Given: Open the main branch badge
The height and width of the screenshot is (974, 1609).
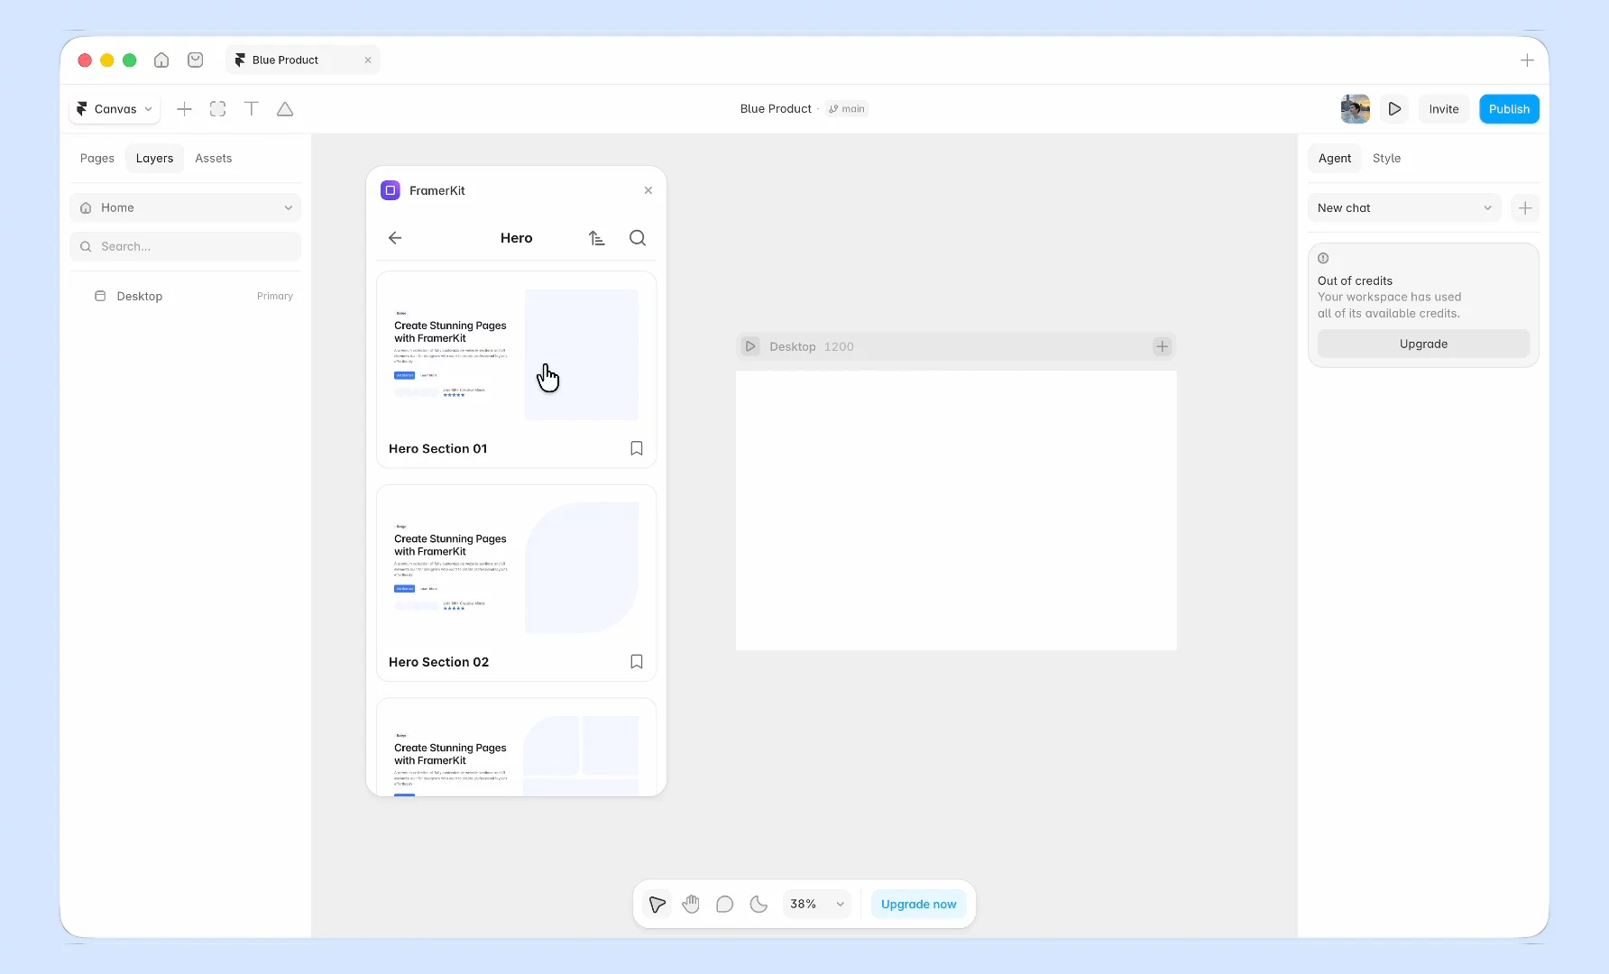Looking at the screenshot, I should coord(847,109).
